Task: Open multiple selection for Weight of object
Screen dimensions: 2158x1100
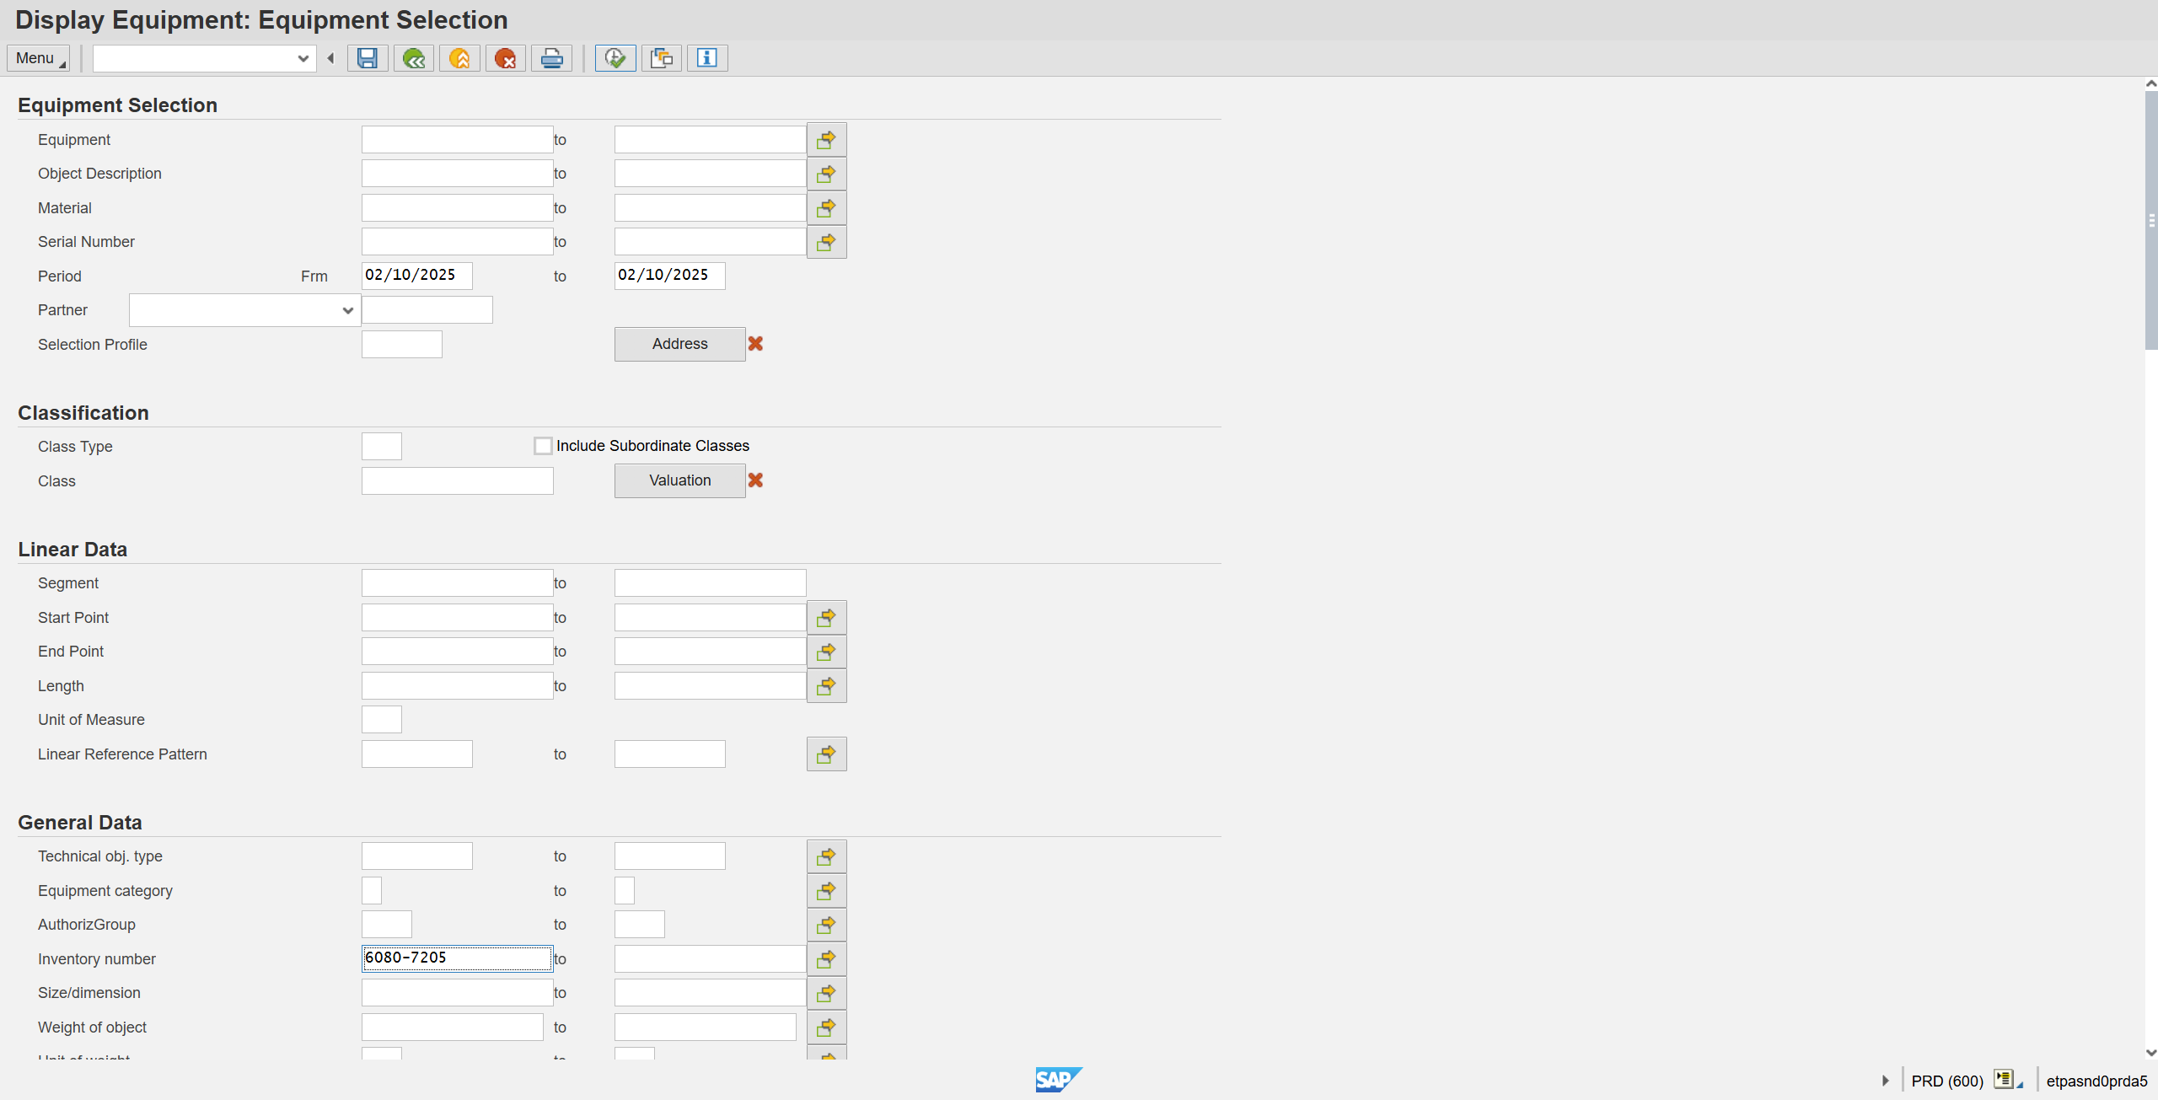Action: tap(827, 1028)
